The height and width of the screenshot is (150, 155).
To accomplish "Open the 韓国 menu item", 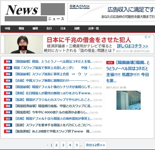I will (21, 28).
